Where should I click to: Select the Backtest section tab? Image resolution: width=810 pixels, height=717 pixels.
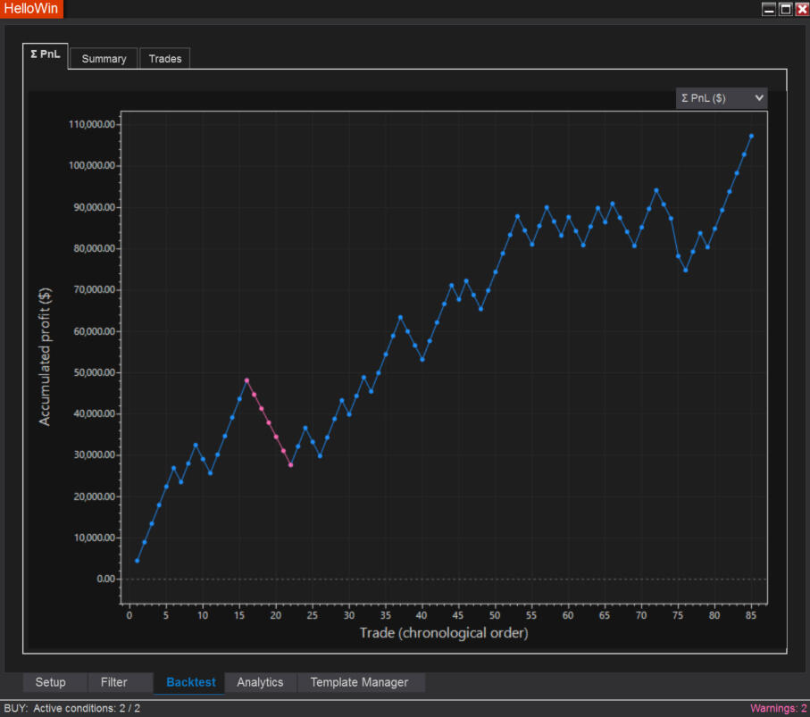(x=190, y=682)
